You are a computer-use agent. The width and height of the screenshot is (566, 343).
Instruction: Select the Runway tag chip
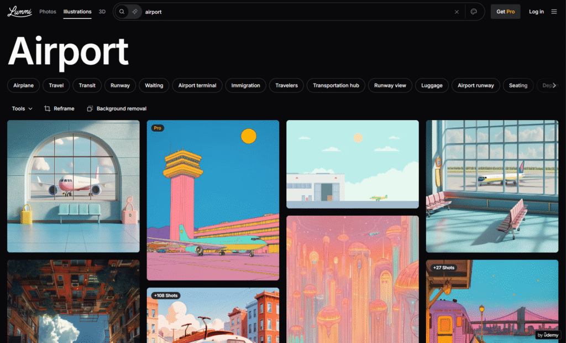[x=120, y=85]
